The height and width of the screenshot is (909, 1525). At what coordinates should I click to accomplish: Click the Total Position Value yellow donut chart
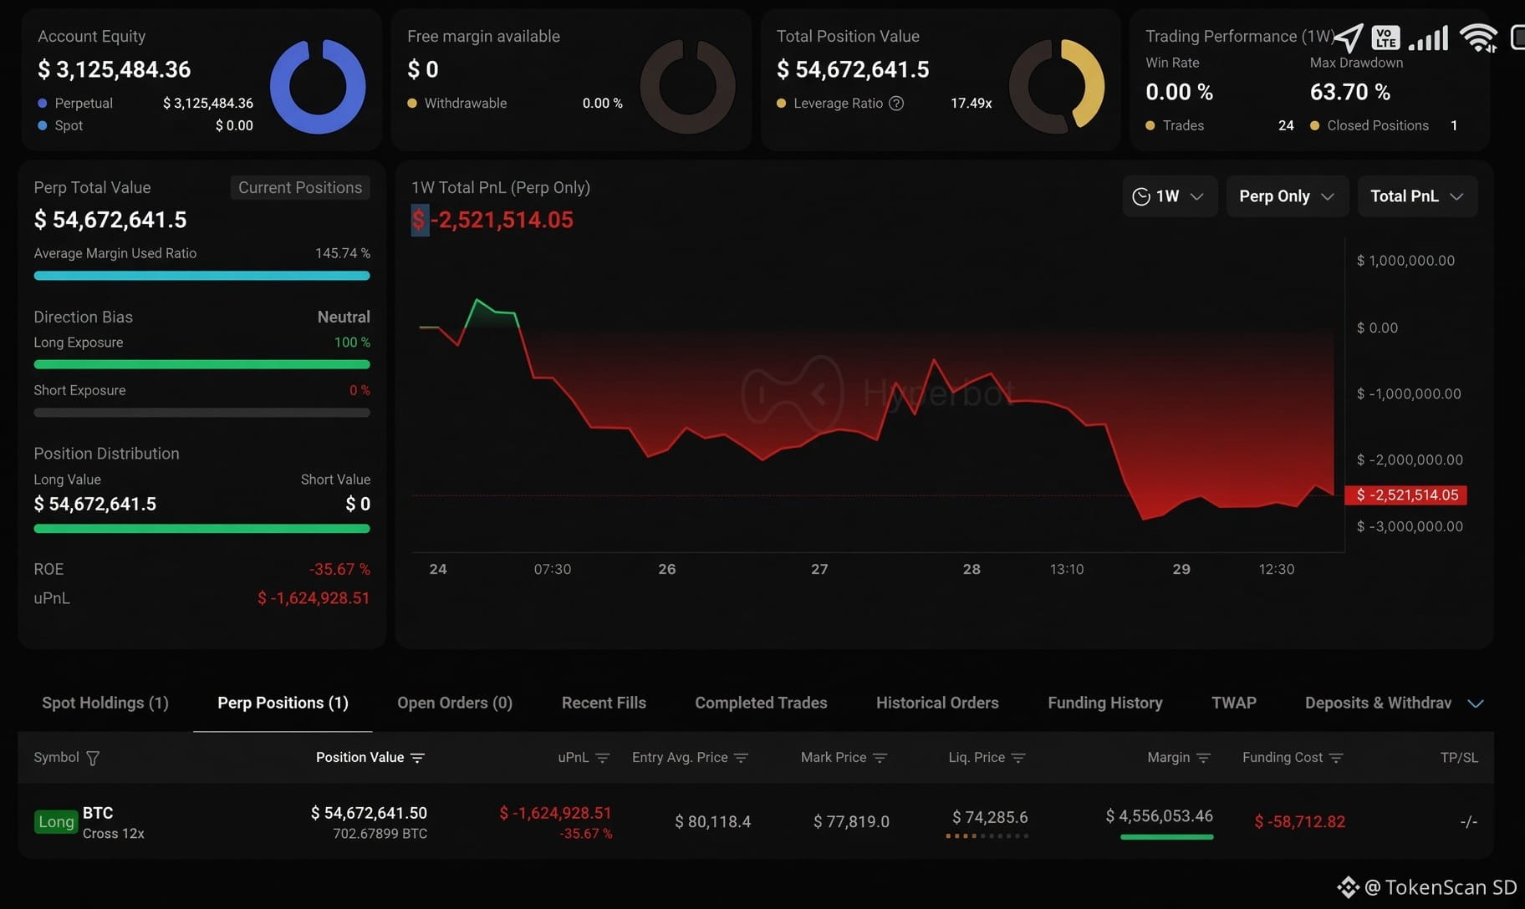(1057, 86)
